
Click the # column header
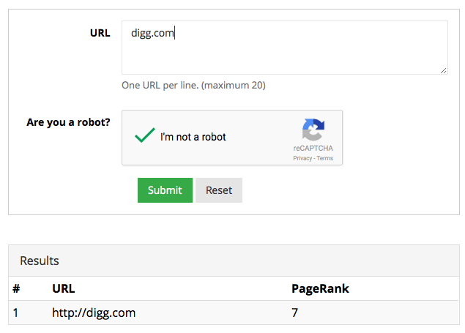[x=16, y=288]
